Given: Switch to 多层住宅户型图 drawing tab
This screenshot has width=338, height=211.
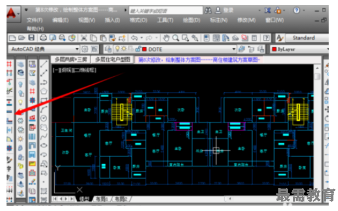Looking at the screenshot, I should [x=113, y=59].
